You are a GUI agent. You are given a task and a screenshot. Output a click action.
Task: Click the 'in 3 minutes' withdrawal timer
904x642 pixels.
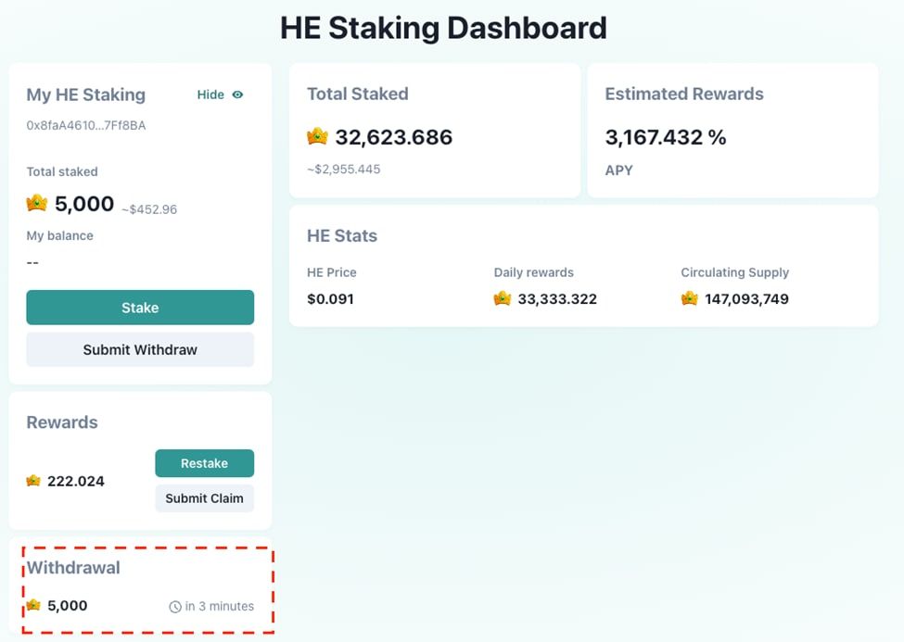point(219,607)
